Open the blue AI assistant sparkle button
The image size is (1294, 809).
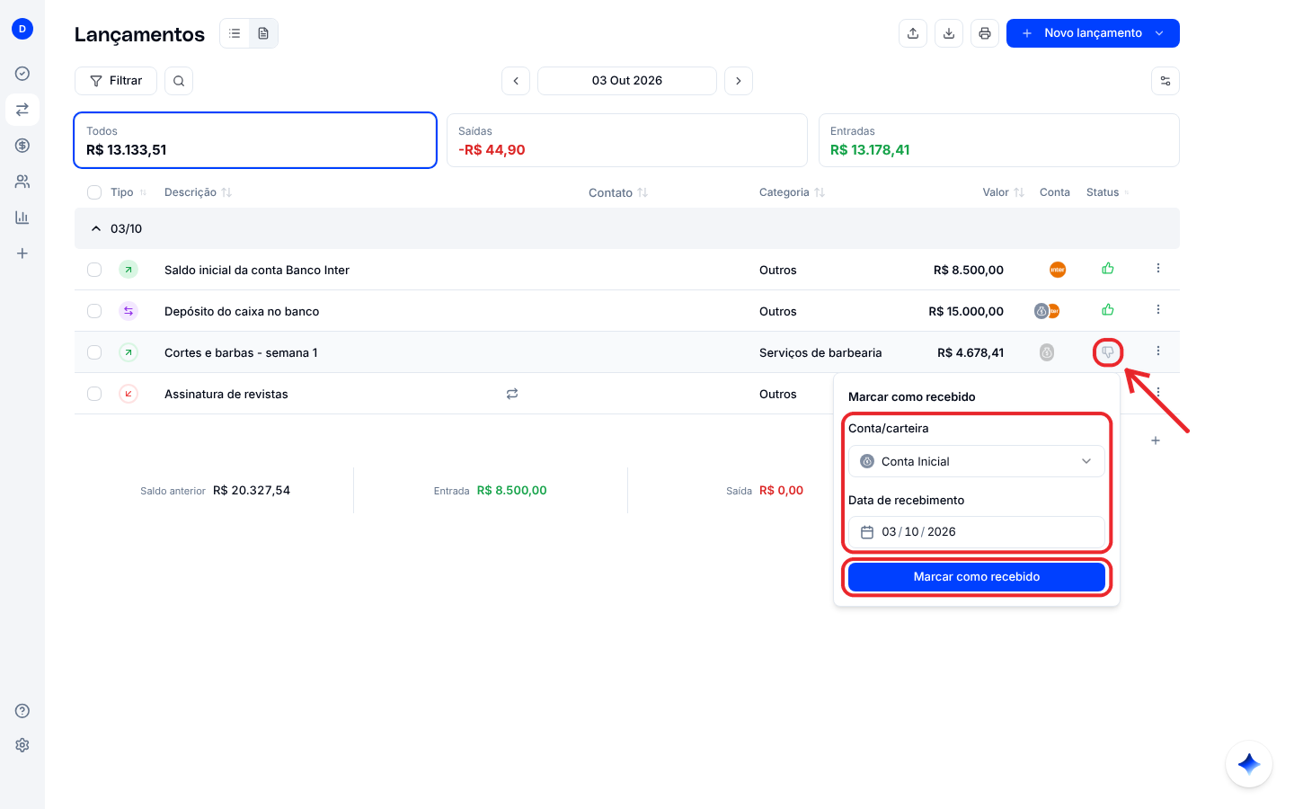(x=1249, y=764)
